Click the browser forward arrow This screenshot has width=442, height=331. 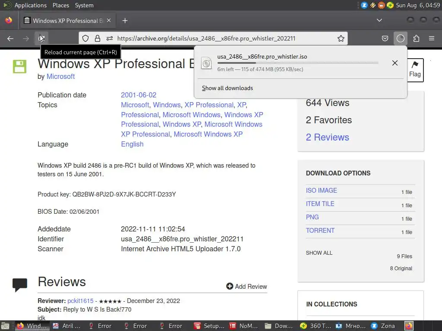coord(26,38)
